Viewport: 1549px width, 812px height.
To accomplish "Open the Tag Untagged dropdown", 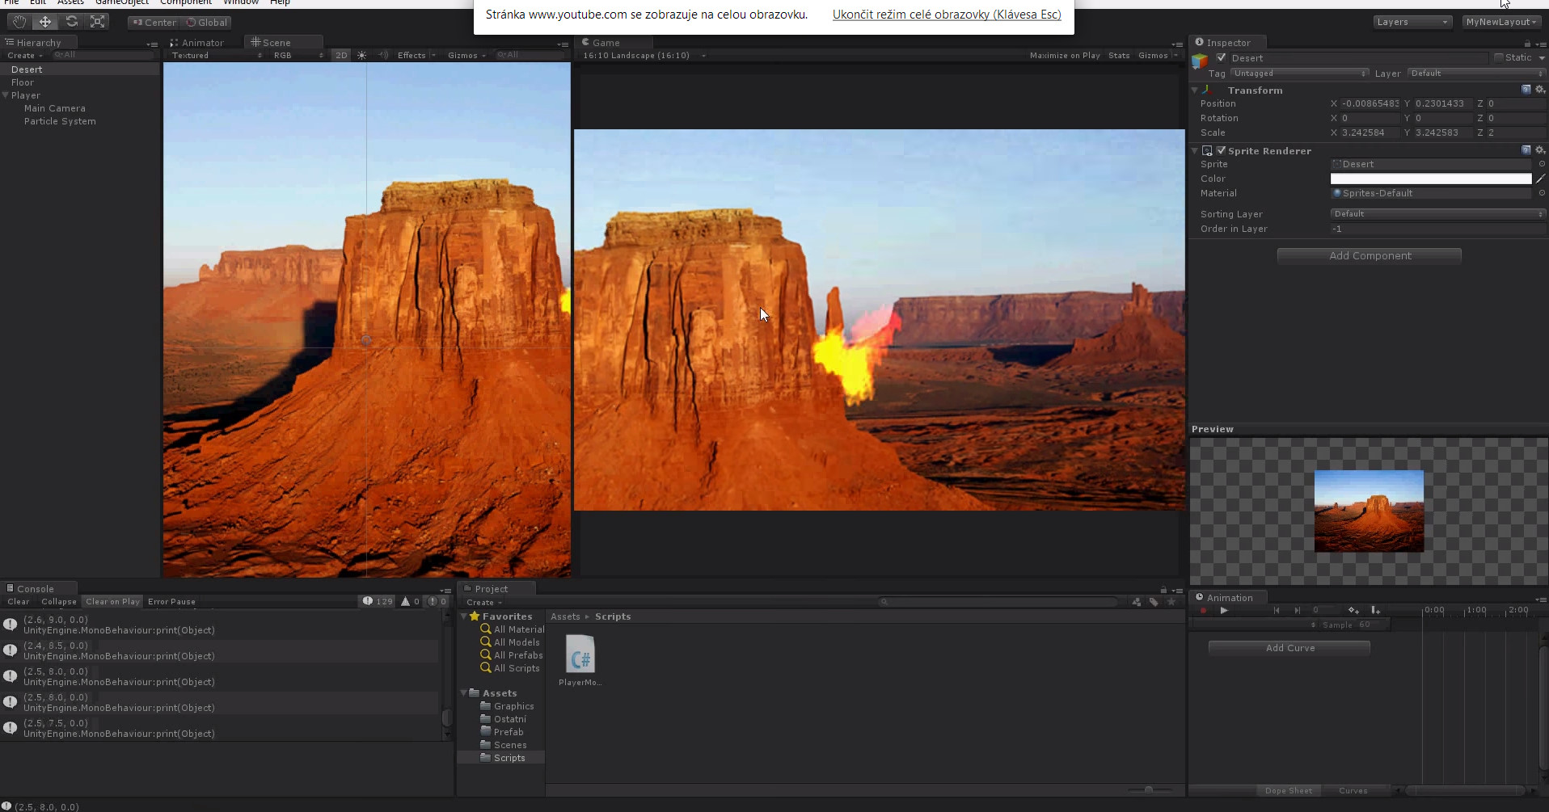I will tap(1298, 74).
